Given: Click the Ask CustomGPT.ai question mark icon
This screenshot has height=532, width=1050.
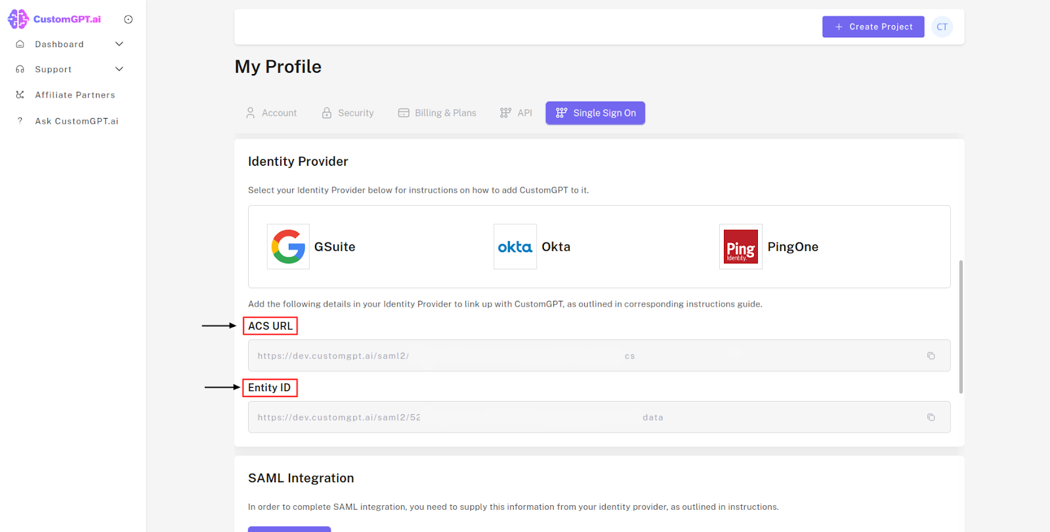Looking at the screenshot, I should (20, 121).
